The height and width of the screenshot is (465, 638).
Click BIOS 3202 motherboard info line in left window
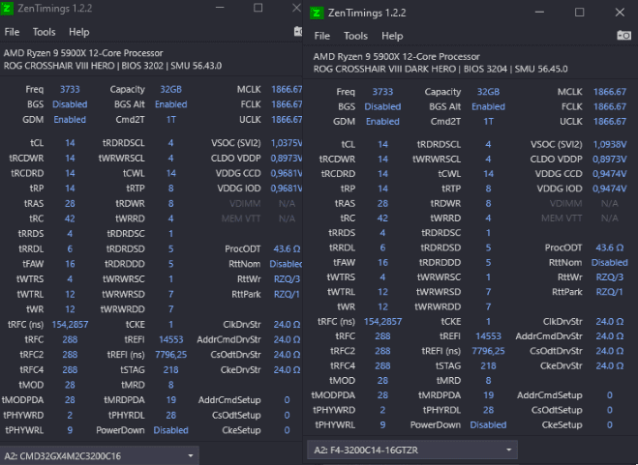pyautogui.click(x=112, y=66)
